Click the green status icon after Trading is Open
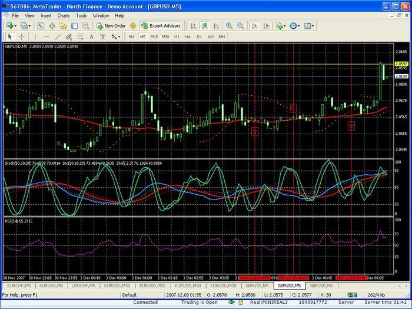This screenshot has height=309, width=412. 231,303
